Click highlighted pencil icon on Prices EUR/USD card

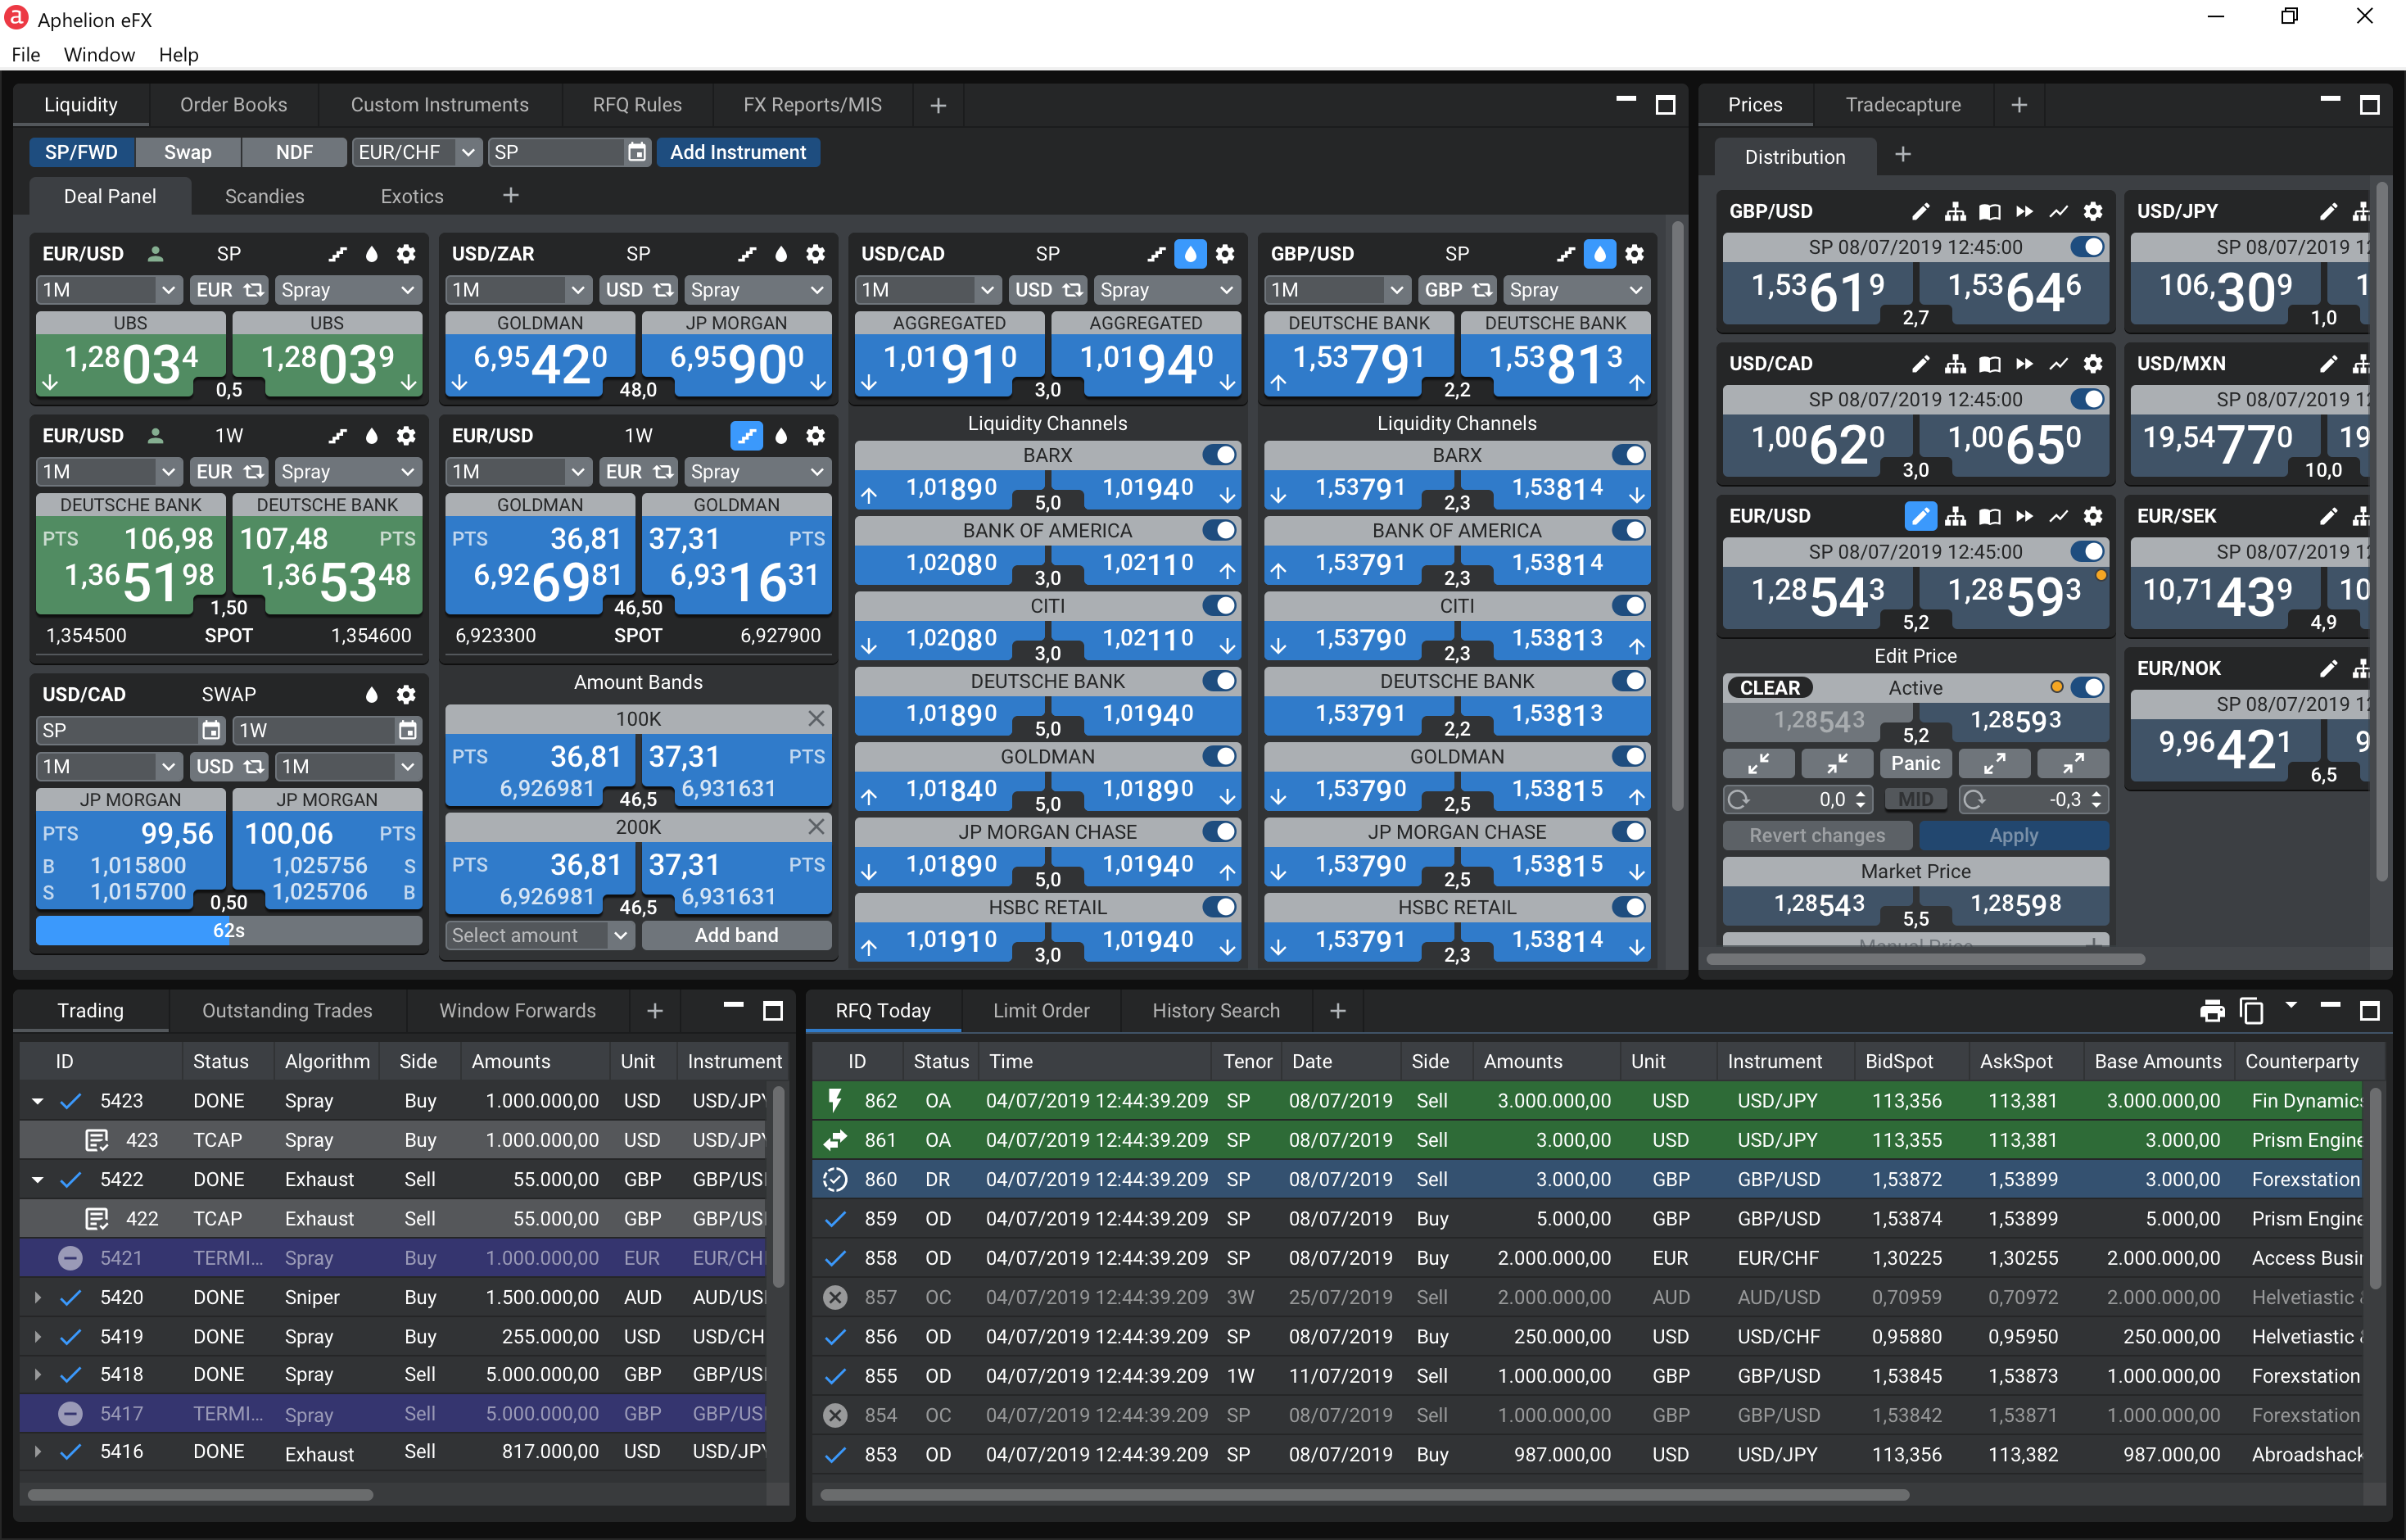[x=1920, y=516]
